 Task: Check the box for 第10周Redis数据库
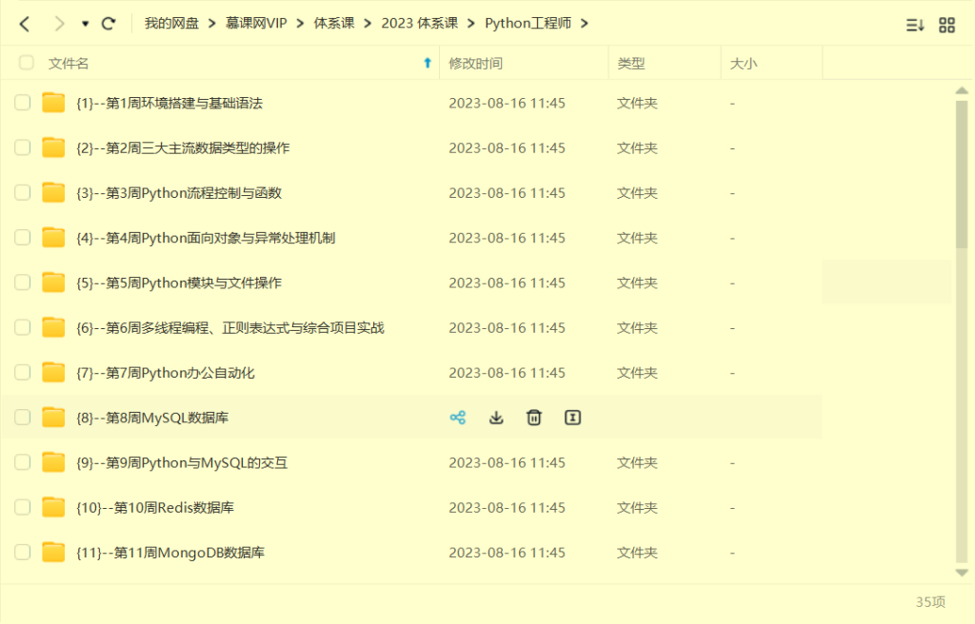tap(23, 507)
